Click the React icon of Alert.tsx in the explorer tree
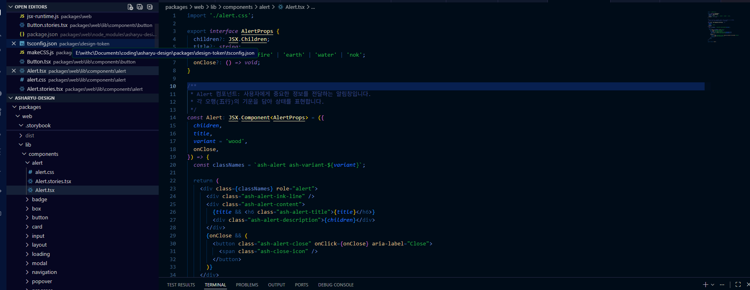 pos(30,190)
